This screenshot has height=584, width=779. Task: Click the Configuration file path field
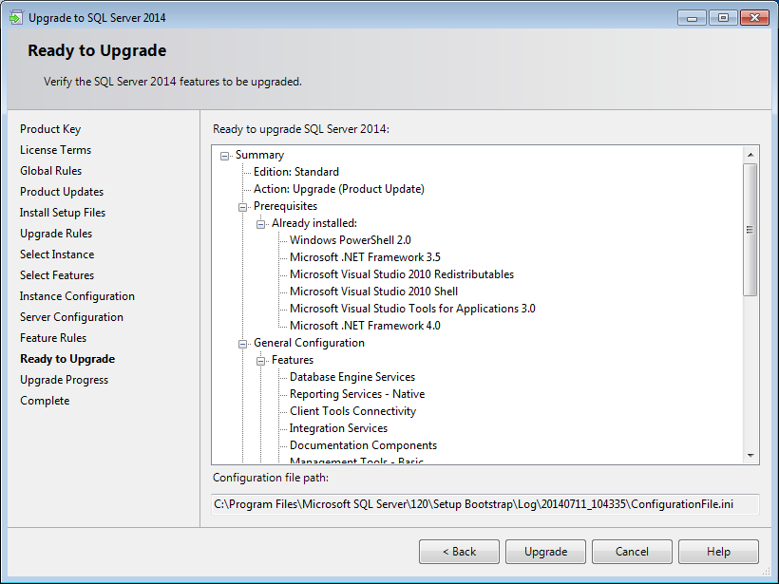click(485, 504)
